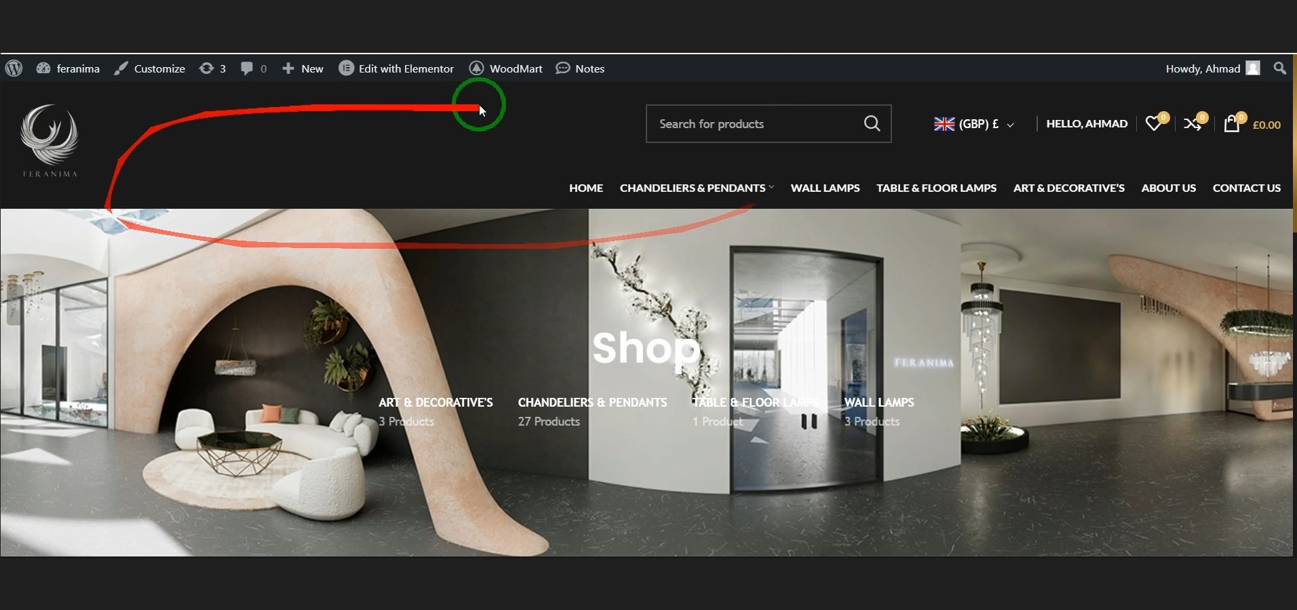The height and width of the screenshot is (610, 1297).
Task: Open the compare shuffle icon
Action: point(1193,123)
